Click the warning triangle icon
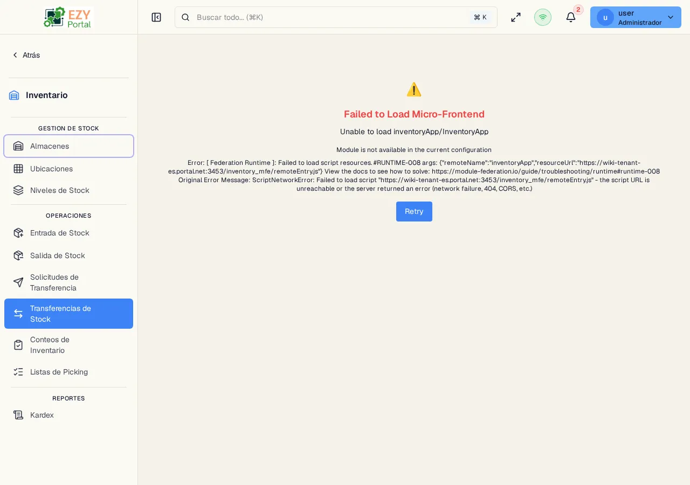 [x=414, y=89]
